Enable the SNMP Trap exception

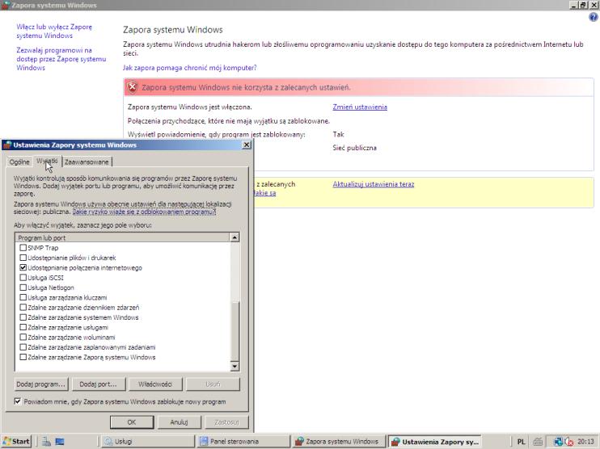(x=23, y=248)
